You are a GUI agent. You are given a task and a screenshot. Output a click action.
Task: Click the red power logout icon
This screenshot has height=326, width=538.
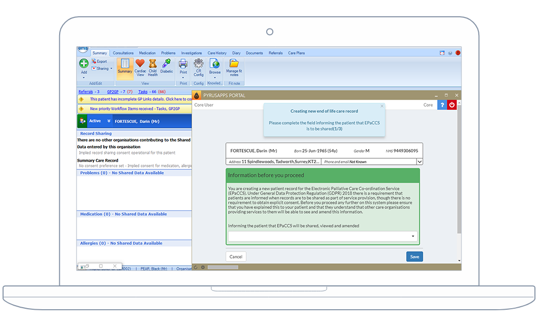pos(452,105)
